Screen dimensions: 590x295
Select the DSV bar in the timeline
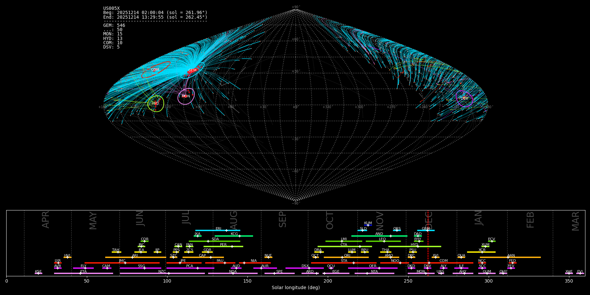tap(427, 268)
